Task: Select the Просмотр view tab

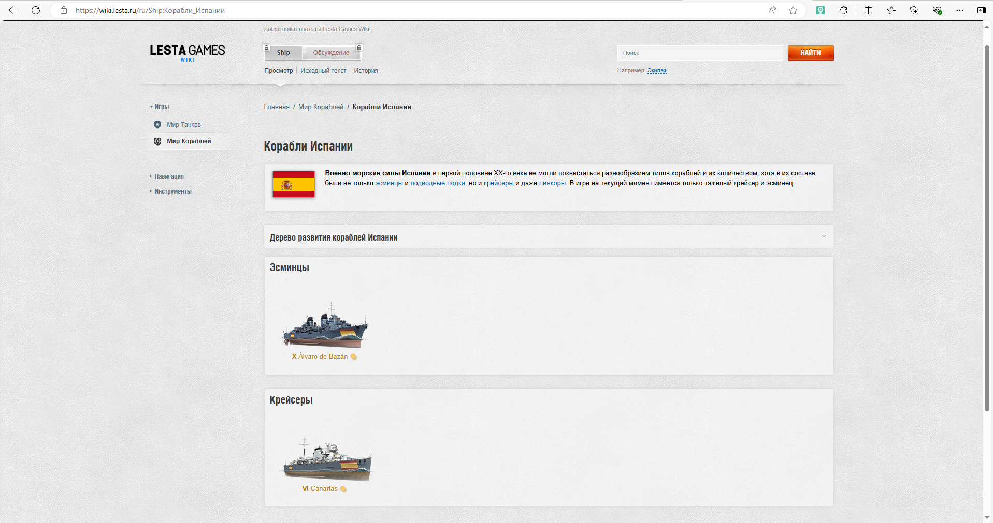Action: 279,71
